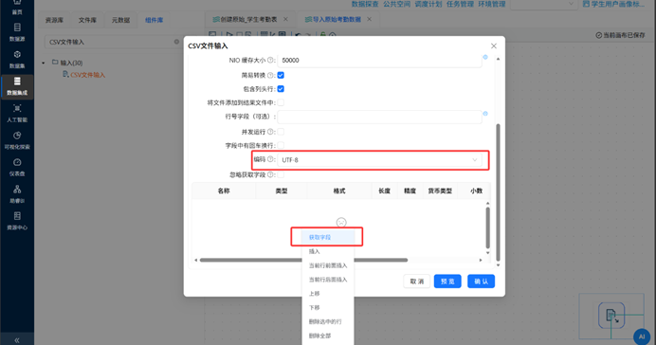Image resolution: width=656 pixels, height=345 pixels.
Task: Click the variable icon beside the 行号字段 field
Action: 485,114
